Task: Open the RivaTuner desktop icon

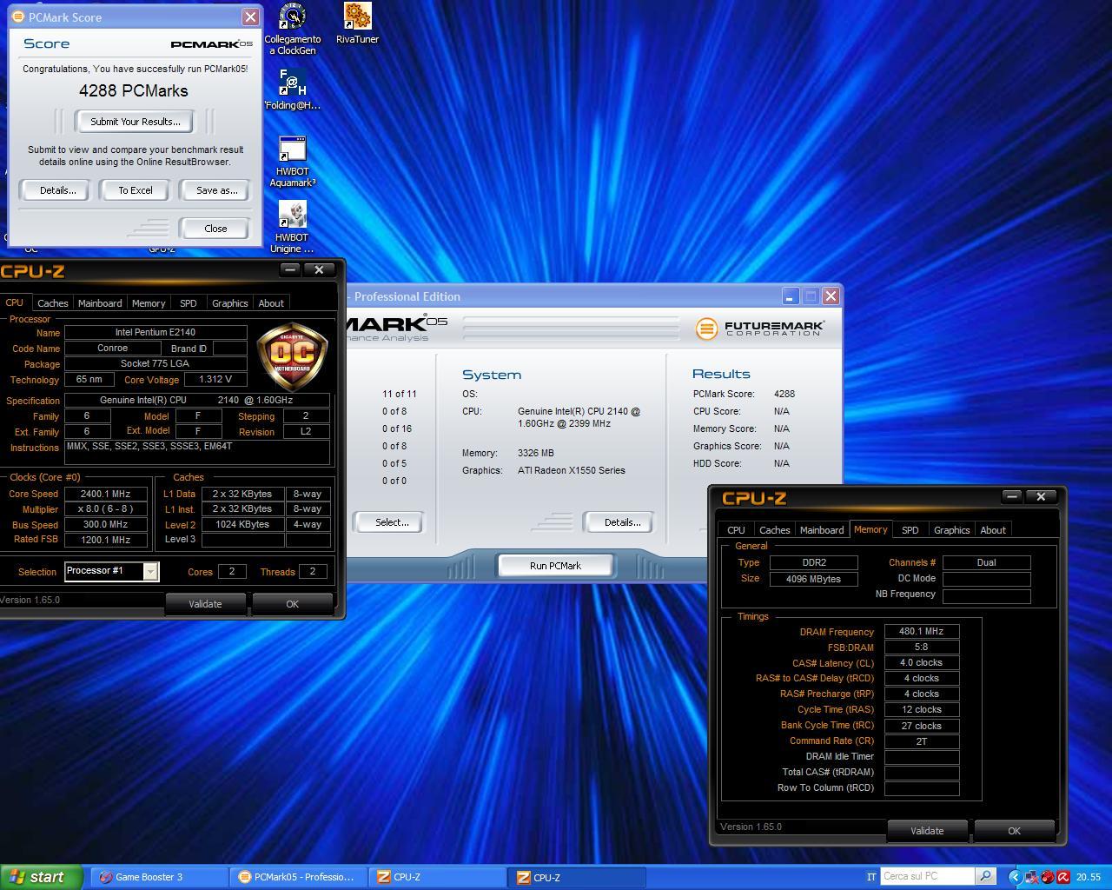Action: click(357, 23)
